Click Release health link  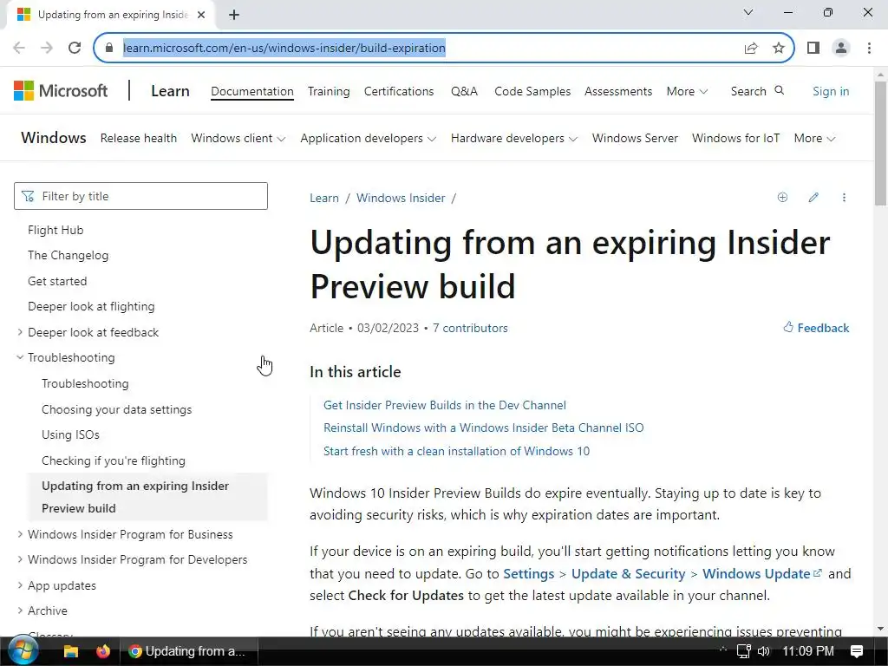[x=138, y=138]
